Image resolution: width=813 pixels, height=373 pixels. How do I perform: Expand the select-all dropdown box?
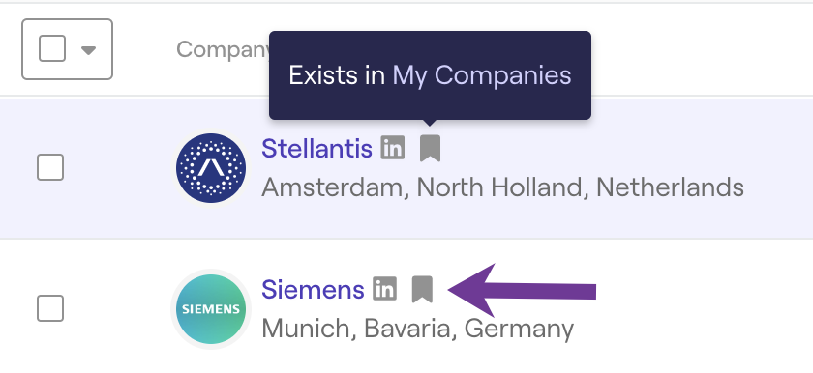[68, 49]
